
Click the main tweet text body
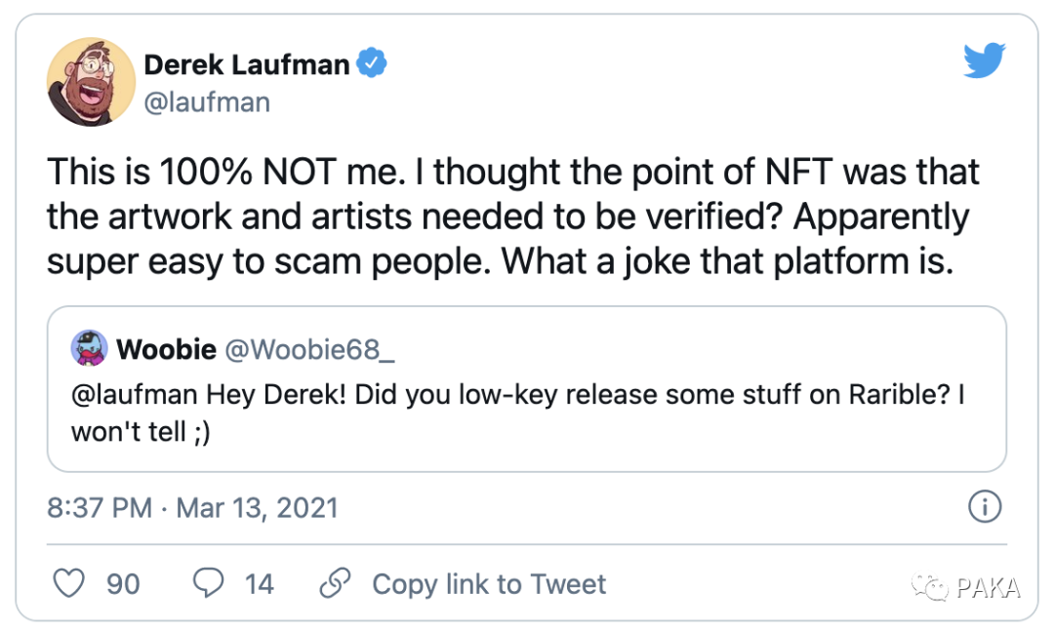pyautogui.click(x=512, y=217)
